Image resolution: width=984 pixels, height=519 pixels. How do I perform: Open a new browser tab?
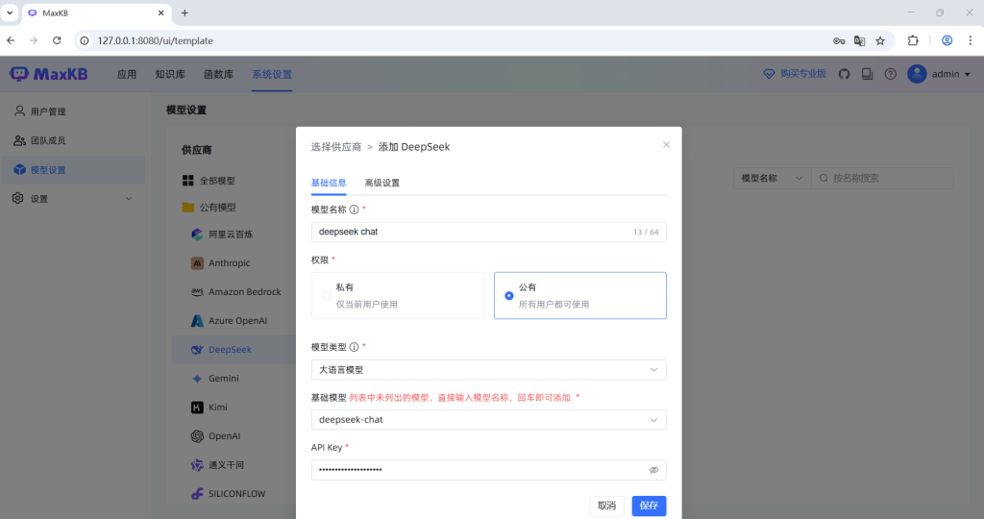pyautogui.click(x=184, y=12)
